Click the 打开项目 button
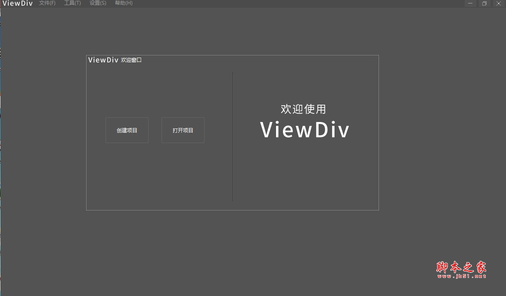 pos(183,130)
